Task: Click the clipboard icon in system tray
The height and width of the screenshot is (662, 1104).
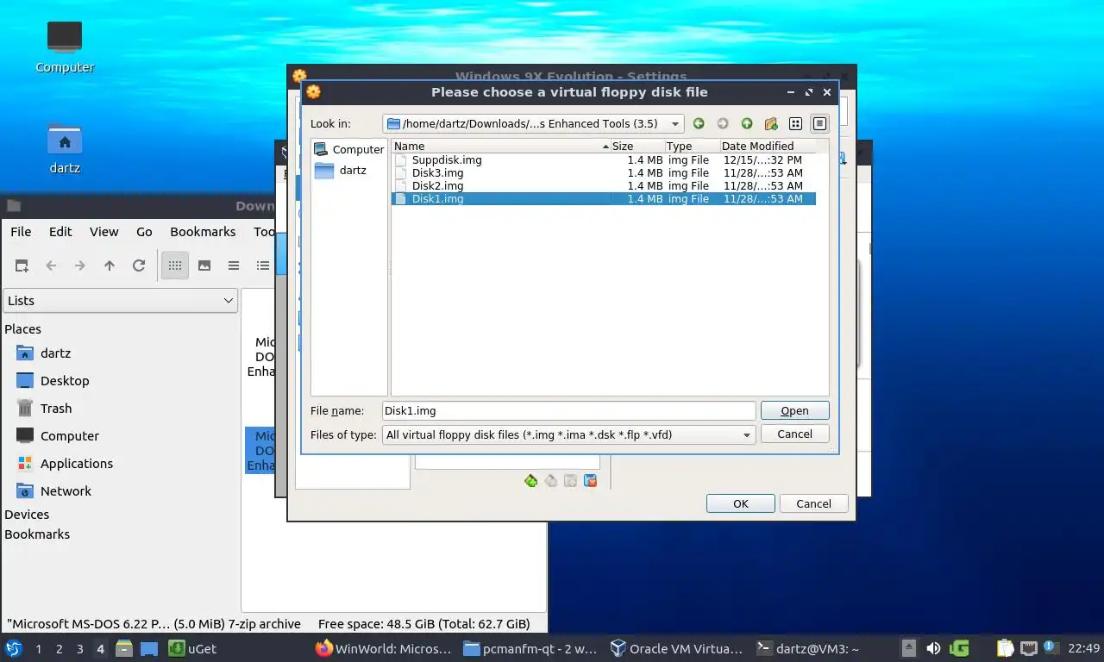Action: (1005, 648)
